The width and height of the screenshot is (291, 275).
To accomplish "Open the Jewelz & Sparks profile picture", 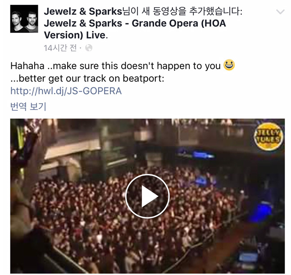I will pyautogui.click(x=24, y=19).
